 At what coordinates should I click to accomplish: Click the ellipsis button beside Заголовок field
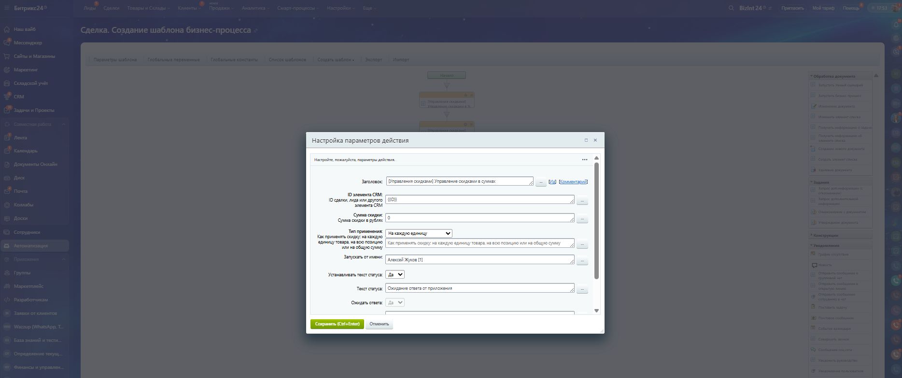[x=541, y=182]
